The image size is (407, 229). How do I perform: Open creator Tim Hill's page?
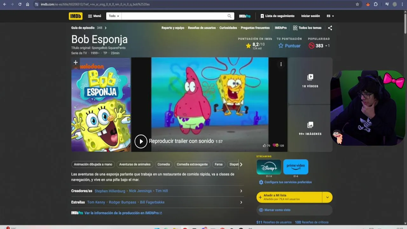point(162,191)
